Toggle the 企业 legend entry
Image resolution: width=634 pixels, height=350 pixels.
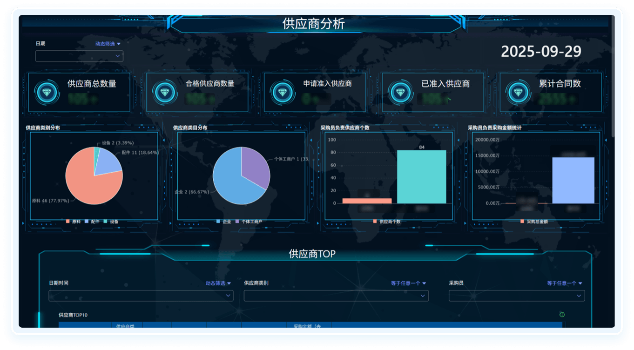click(x=224, y=222)
